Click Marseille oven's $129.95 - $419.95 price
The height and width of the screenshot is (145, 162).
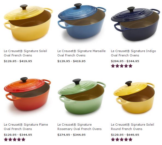point(72,61)
